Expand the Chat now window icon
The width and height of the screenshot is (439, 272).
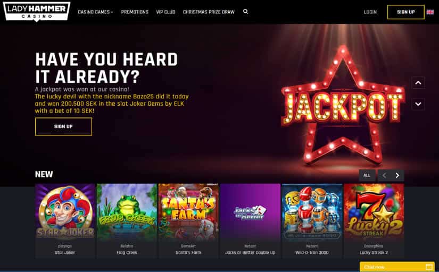point(429,267)
